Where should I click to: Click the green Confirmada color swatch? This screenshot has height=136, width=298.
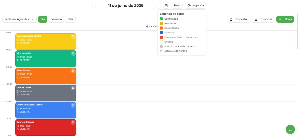click(x=161, y=19)
